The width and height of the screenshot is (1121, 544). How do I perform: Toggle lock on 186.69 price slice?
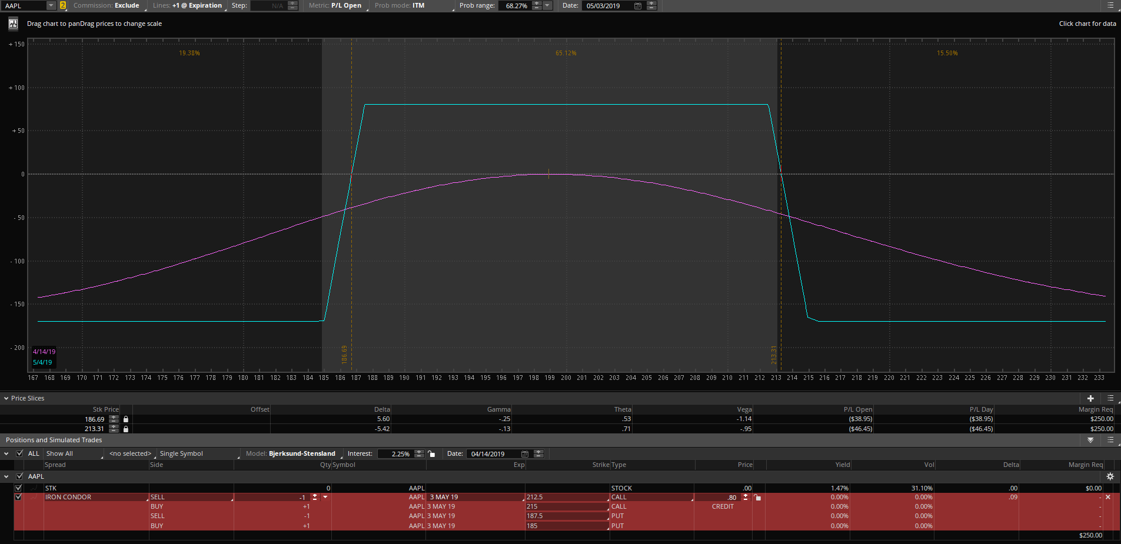coord(125,419)
